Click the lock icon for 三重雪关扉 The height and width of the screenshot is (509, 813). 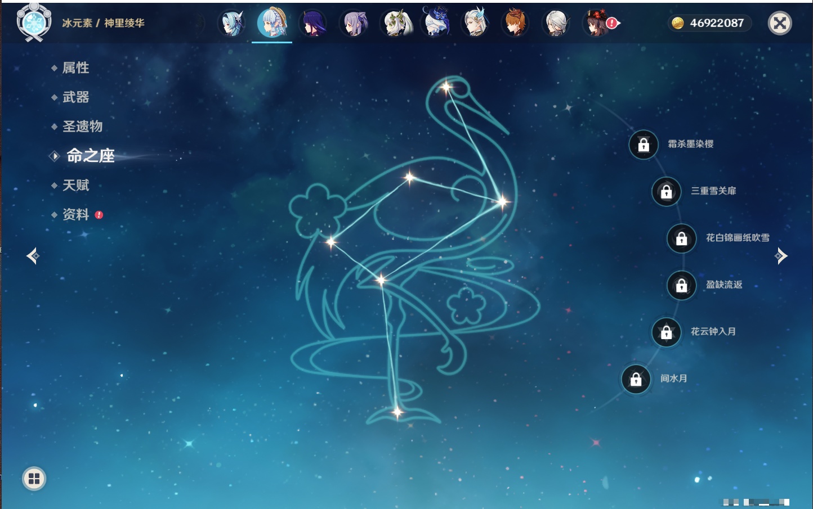pos(667,191)
